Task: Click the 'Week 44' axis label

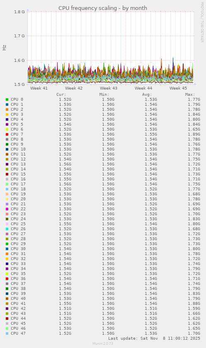Action: 143,88
